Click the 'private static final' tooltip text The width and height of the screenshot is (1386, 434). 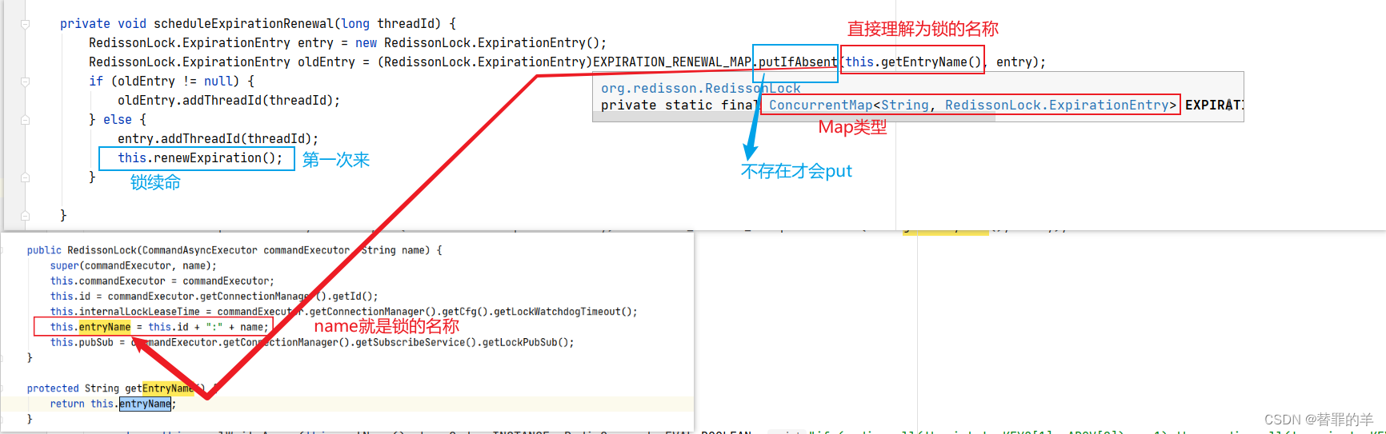coord(679,106)
